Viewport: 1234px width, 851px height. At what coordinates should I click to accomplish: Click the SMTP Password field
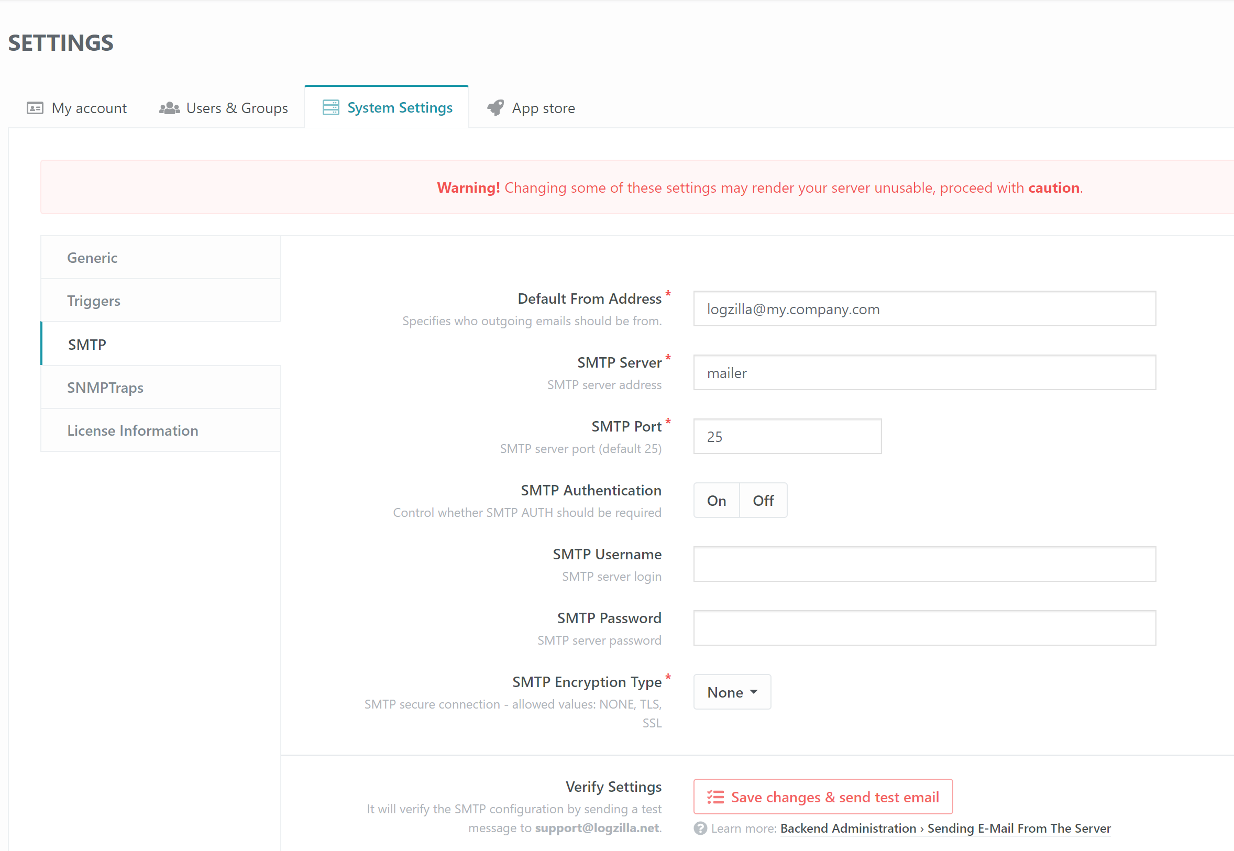[x=923, y=627]
